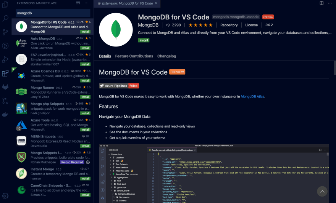Open the Source Control view
The height and width of the screenshot is (203, 336).
click(5, 32)
